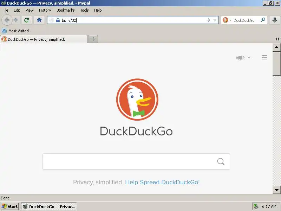Click the vertical scrollbar thumb
281x211 pixels.
276,63
